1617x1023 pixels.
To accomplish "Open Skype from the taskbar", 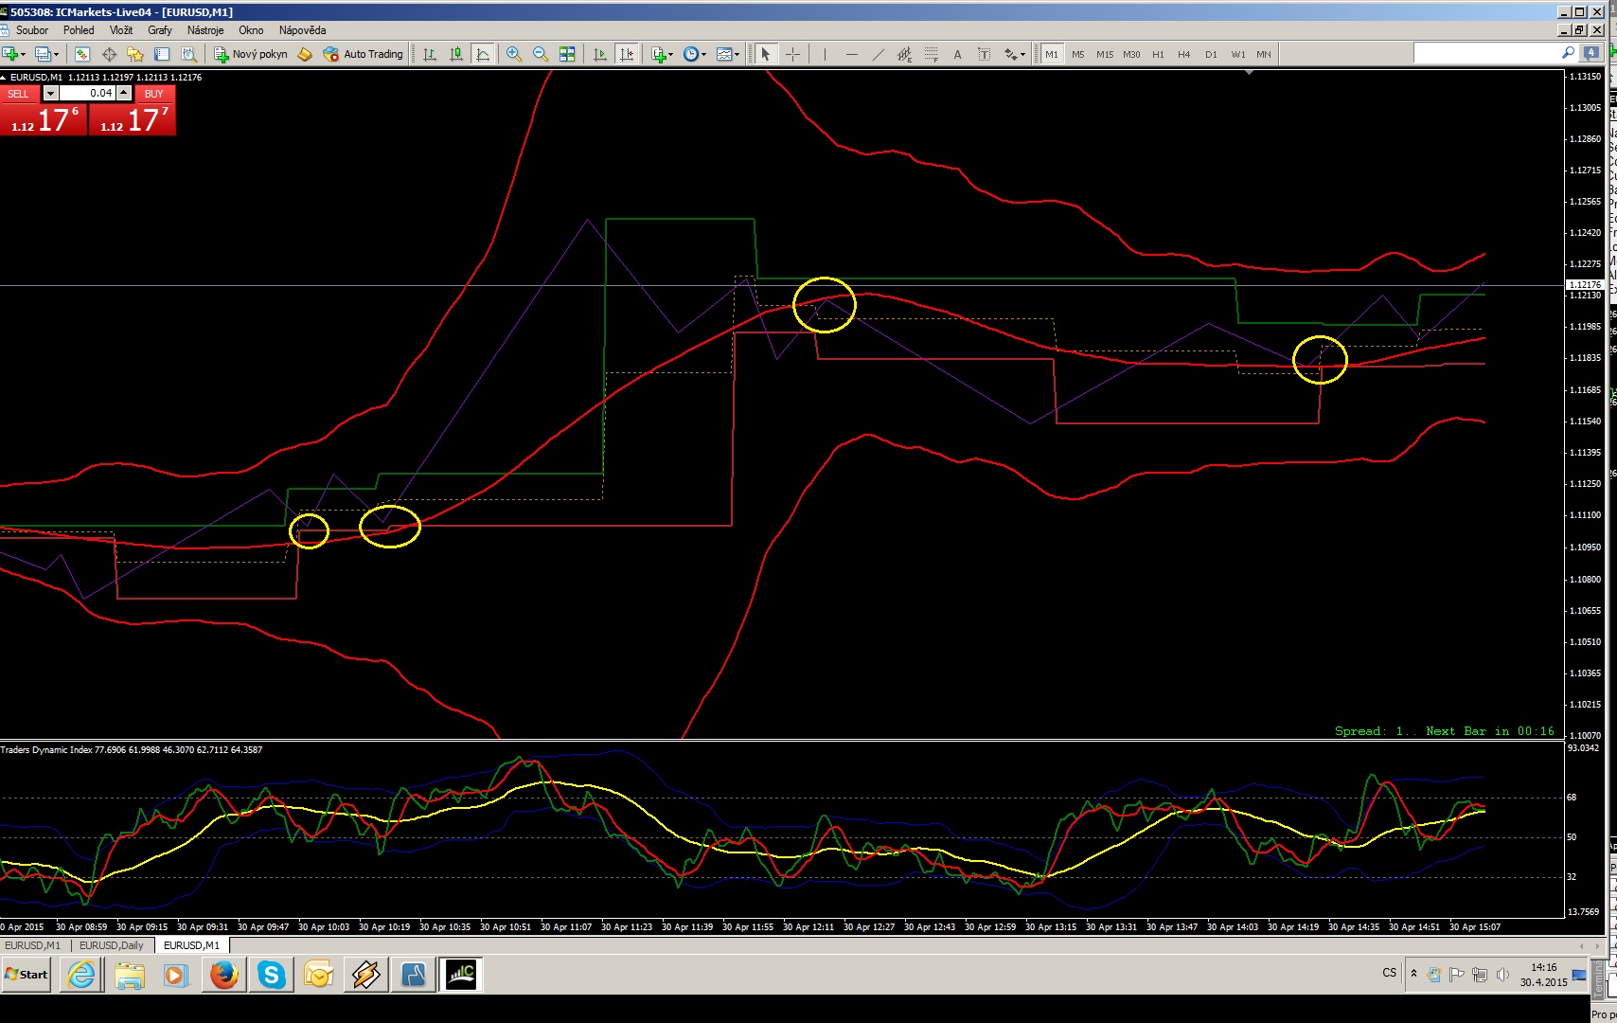I will [272, 974].
